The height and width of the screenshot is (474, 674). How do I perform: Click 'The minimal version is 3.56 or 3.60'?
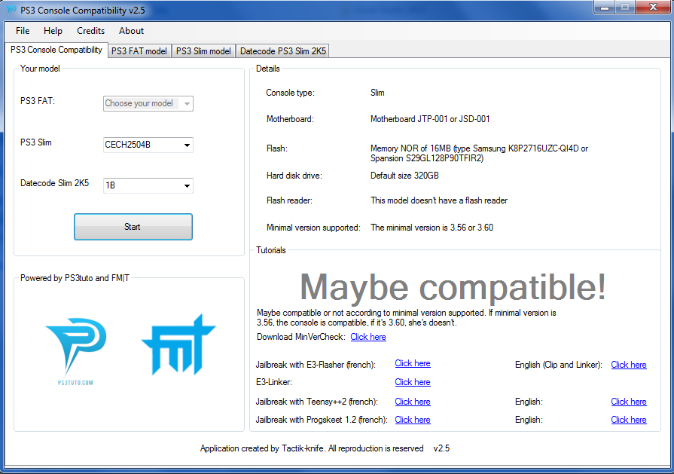(x=432, y=228)
